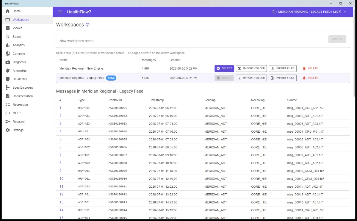Focus the New workspace name field
The width and height of the screenshot is (357, 221).
[x=93, y=41]
